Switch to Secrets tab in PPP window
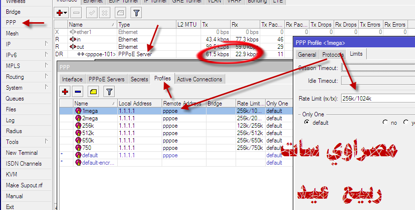 pos(139,79)
